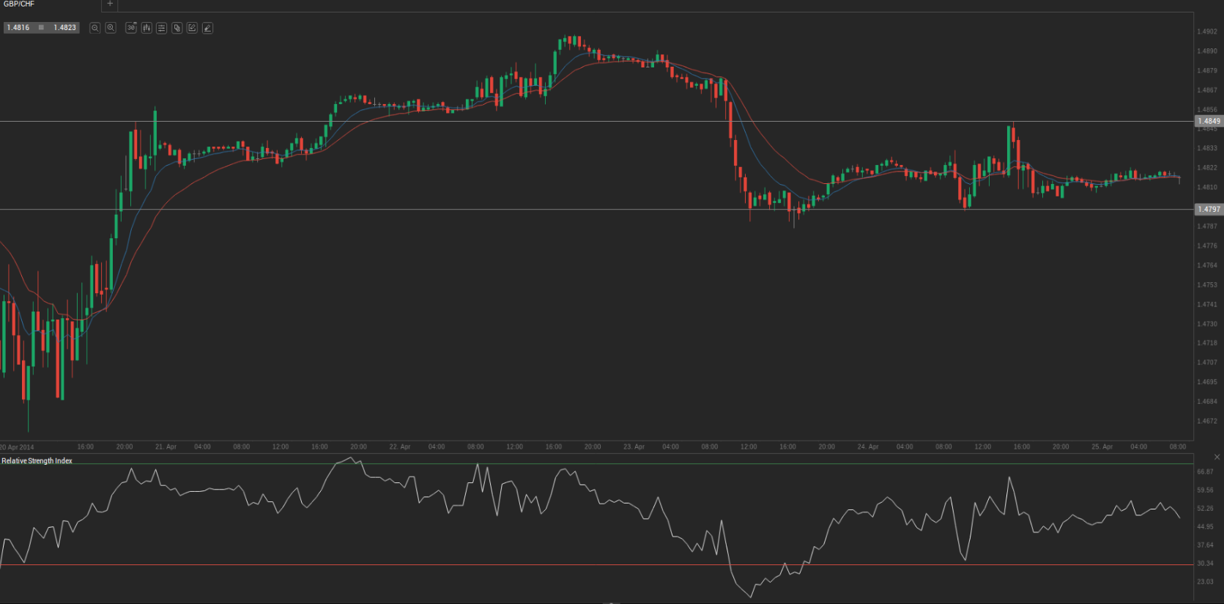Click the 22. Apr date axis label
This screenshot has width=1224, height=604.
400,446
